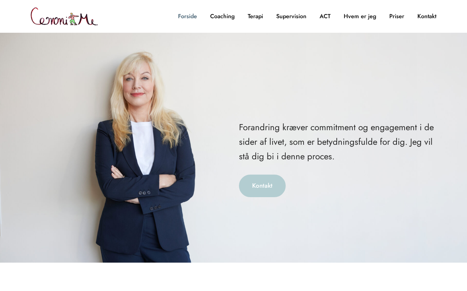The height and width of the screenshot is (291, 467).
Task: Navigate to Hvem er jeg
Action: coord(360,16)
